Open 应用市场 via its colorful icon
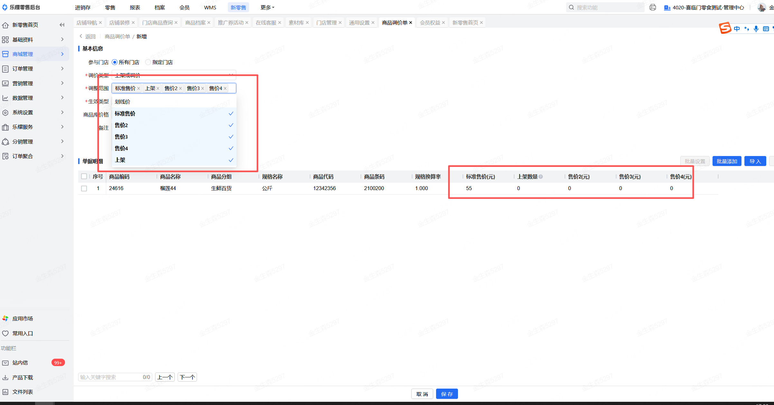This screenshot has height=405, width=774. [5, 318]
